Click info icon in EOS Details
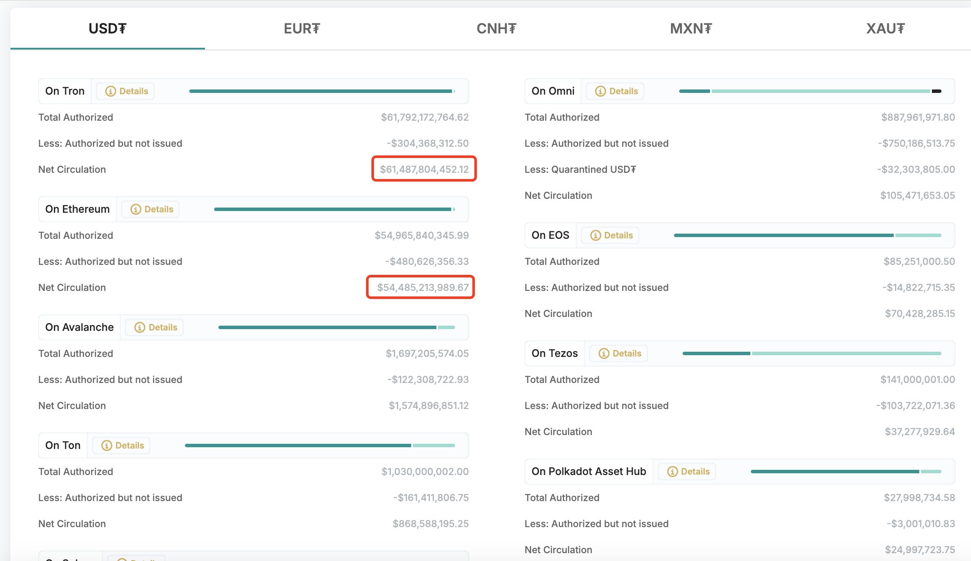Screen dimensions: 971x561 tap(595, 235)
